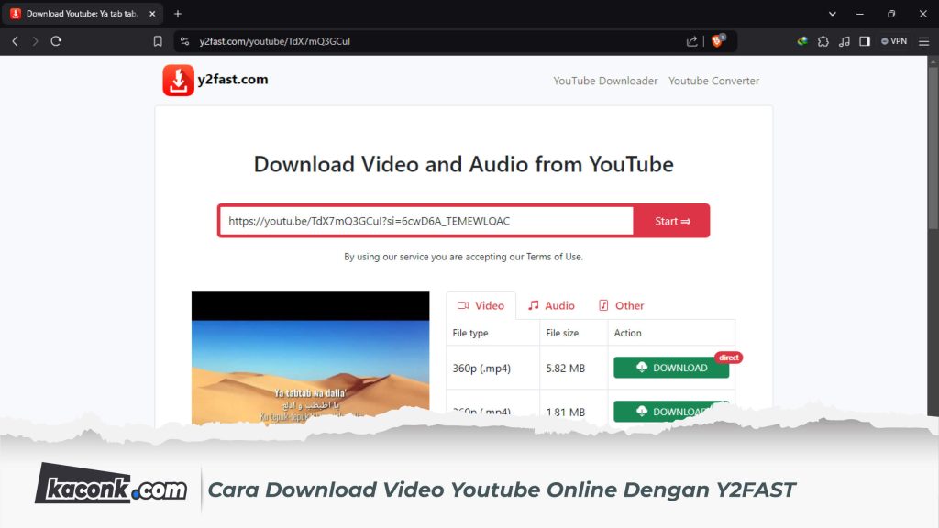Download the 360p (.mp4) 5.82 MB file
Viewport: 939px width, 528px height.
671,368
